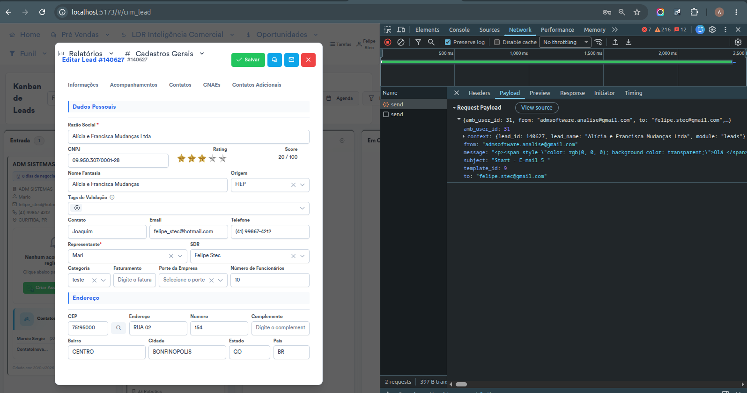Open network settings gear at panel right

tap(738, 42)
